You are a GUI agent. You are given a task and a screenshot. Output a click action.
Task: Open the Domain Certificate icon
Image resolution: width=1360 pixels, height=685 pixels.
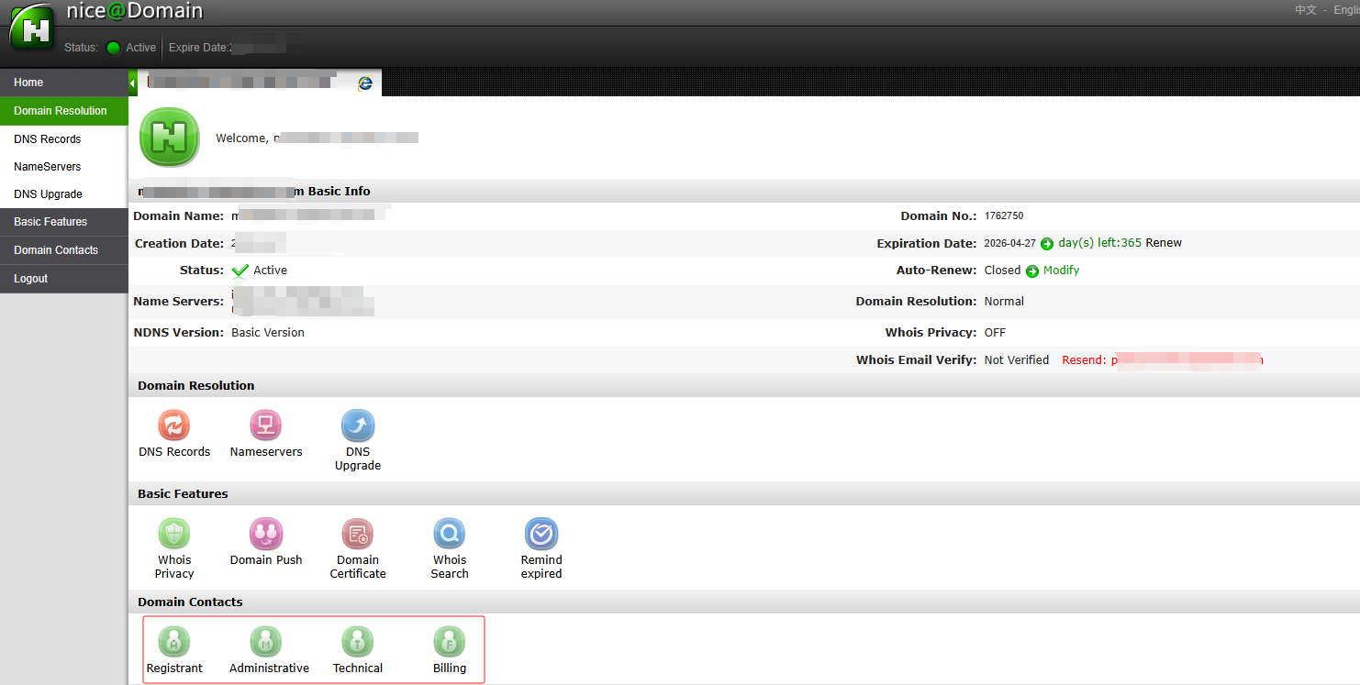click(358, 534)
